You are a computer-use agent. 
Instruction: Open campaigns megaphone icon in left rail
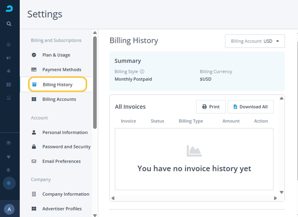[9, 58]
